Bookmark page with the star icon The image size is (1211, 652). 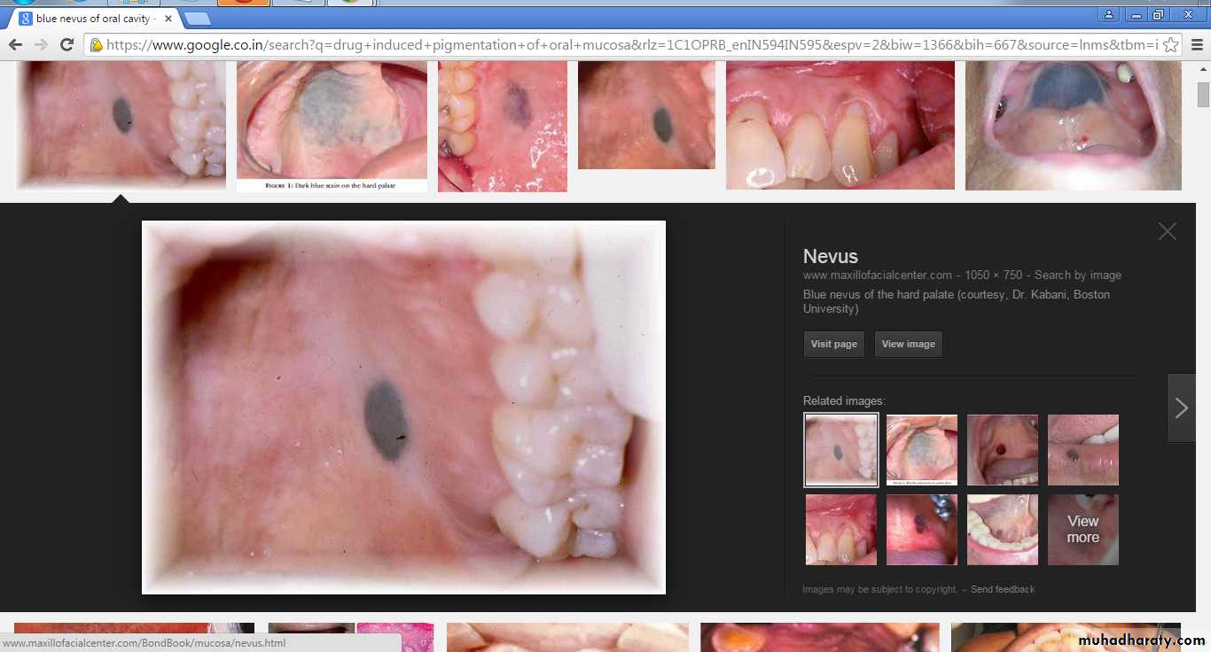1170,44
